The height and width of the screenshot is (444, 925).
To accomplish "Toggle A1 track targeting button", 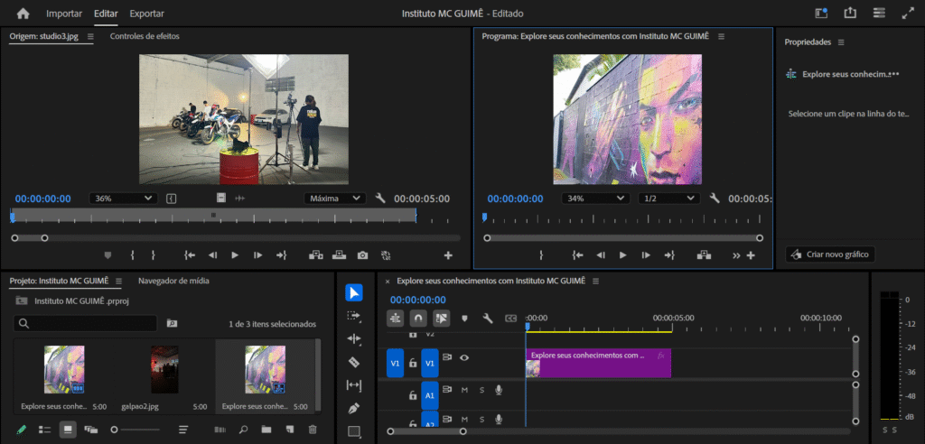I will [x=429, y=395].
